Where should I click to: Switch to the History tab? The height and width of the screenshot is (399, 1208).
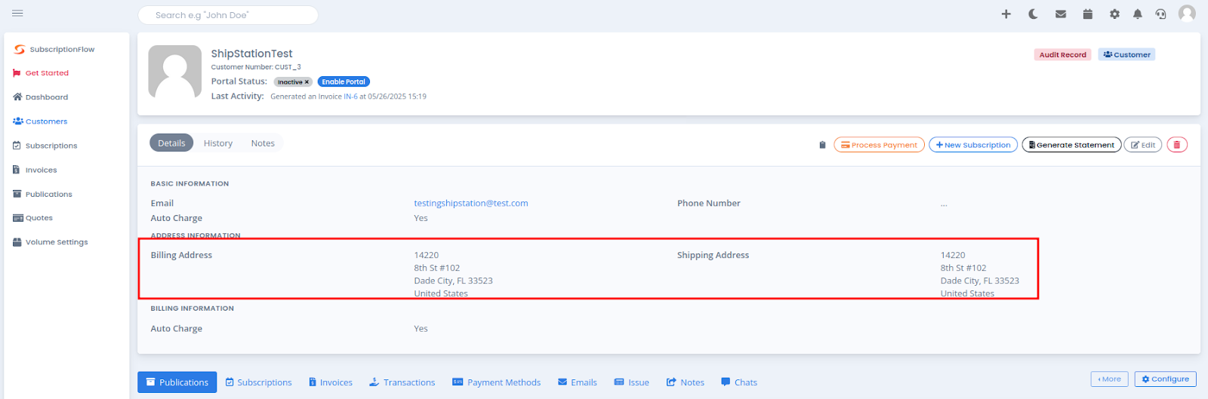click(218, 143)
